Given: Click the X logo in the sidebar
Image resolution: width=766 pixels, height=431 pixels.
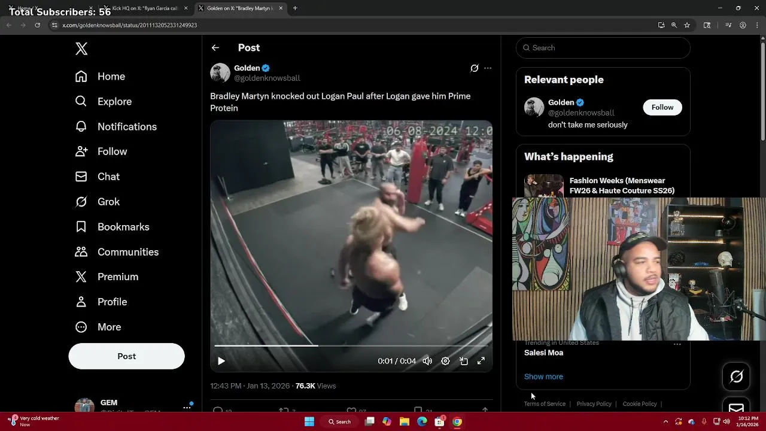Looking at the screenshot, I should click(x=81, y=49).
